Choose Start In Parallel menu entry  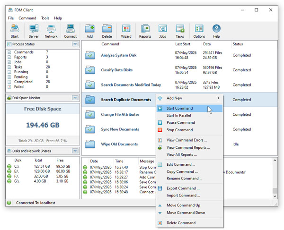189,115
